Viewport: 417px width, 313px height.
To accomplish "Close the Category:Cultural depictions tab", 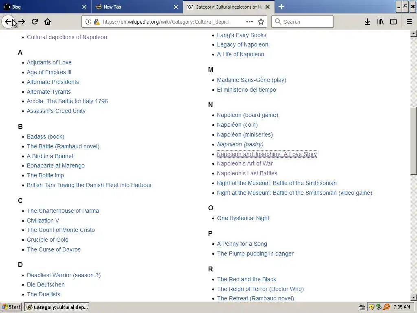I will coord(268,7).
